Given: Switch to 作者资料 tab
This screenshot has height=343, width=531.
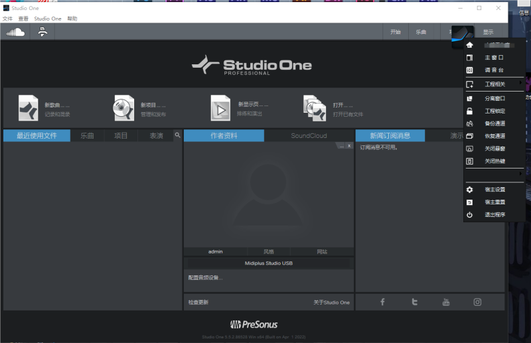Looking at the screenshot, I should click(x=224, y=135).
